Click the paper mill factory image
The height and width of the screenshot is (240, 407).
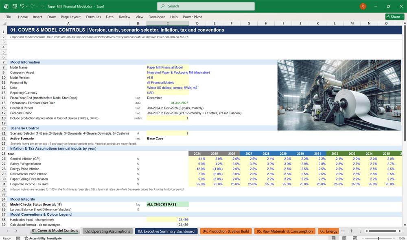point(339,95)
